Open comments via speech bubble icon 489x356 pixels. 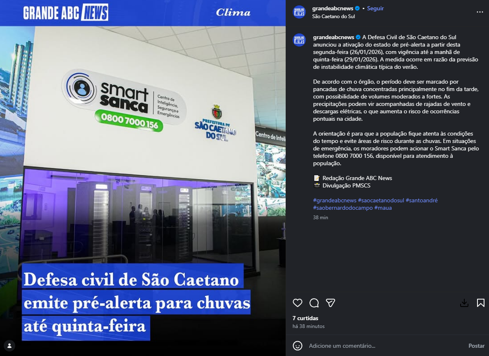tap(314, 302)
